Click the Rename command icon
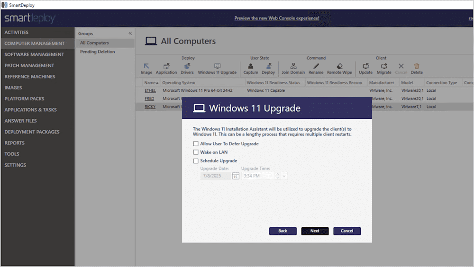The width and height of the screenshot is (474, 267). pos(316,66)
